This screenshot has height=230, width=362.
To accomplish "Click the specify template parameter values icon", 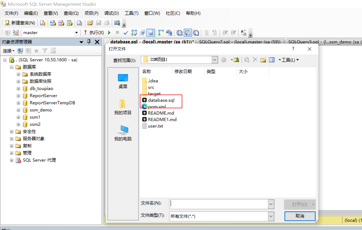I will tap(244, 33).
